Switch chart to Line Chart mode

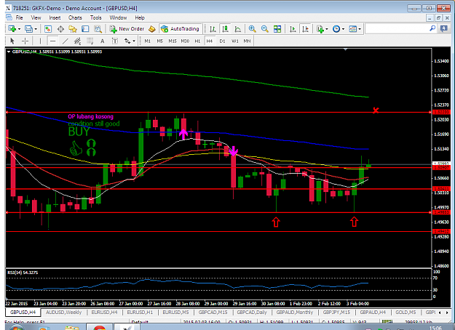tap(237, 28)
